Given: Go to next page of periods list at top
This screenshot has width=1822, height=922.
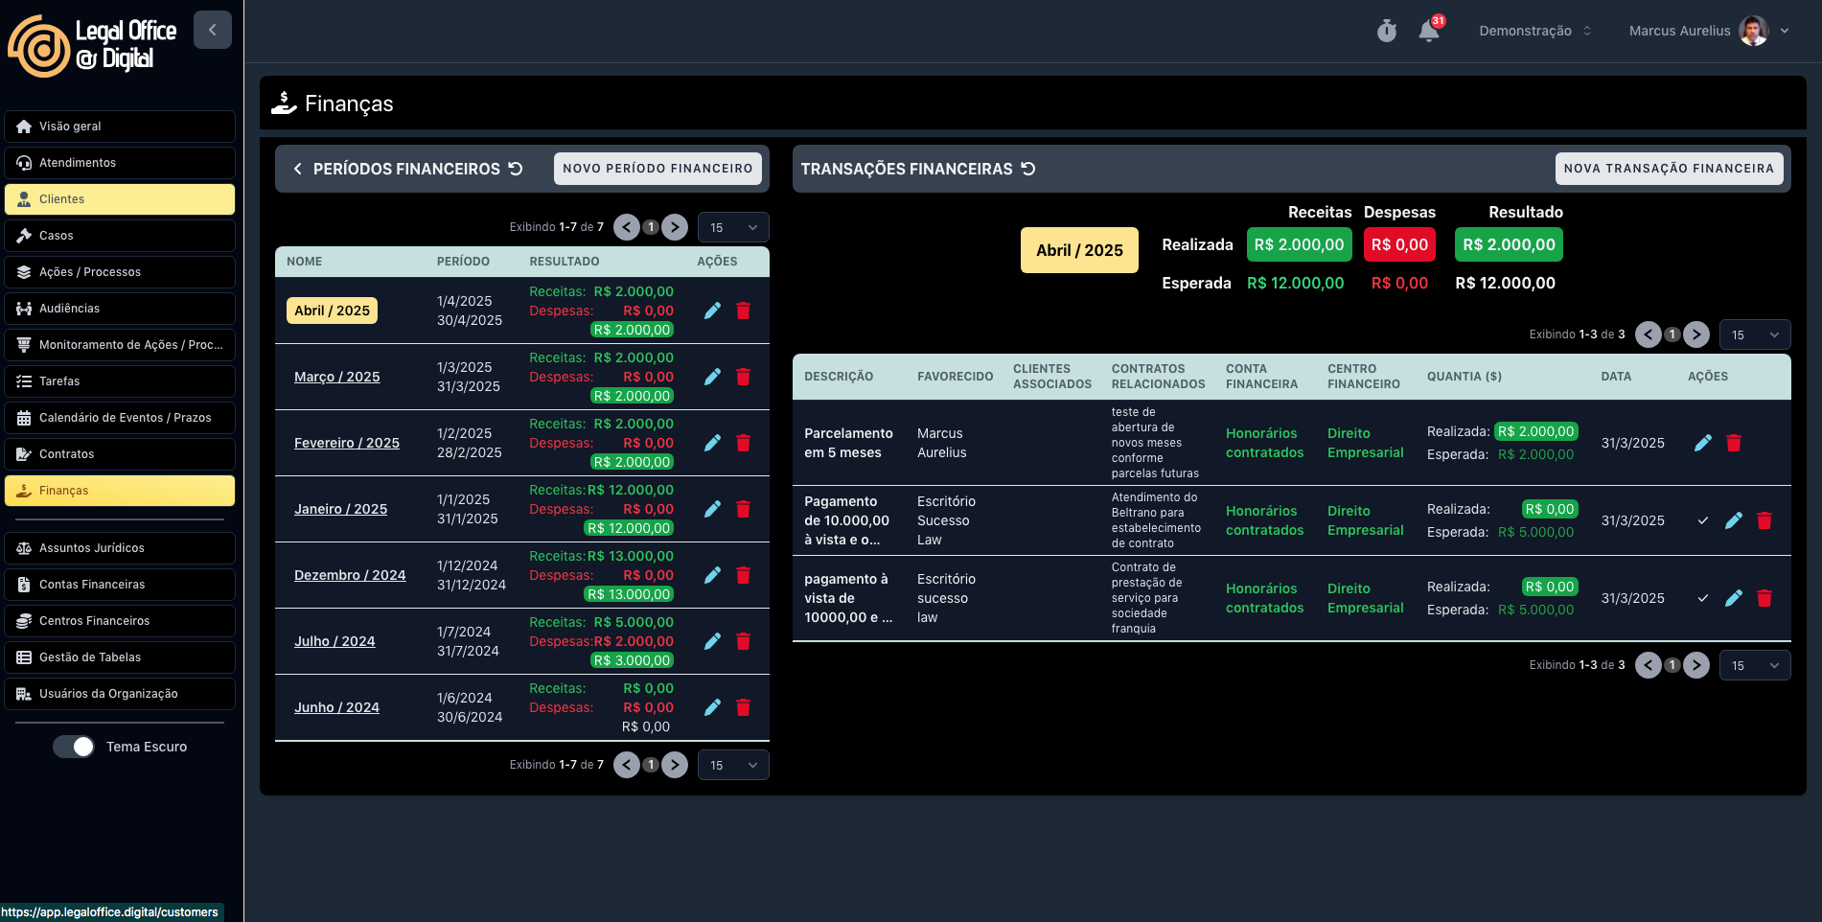Looking at the screenshot, I should (675, 227).
